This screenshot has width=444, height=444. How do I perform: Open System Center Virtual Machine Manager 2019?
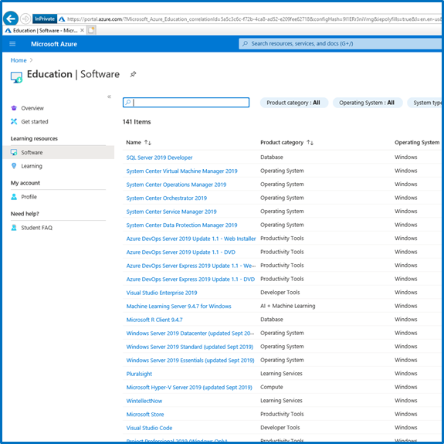point(181,171)
